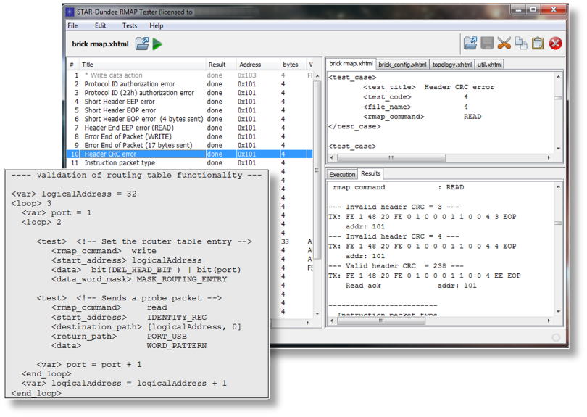Viewport: 587px width, 417px height.
Task: Open the util.xhtml tab
Action: pyautogui.click(x=489, y=65)
